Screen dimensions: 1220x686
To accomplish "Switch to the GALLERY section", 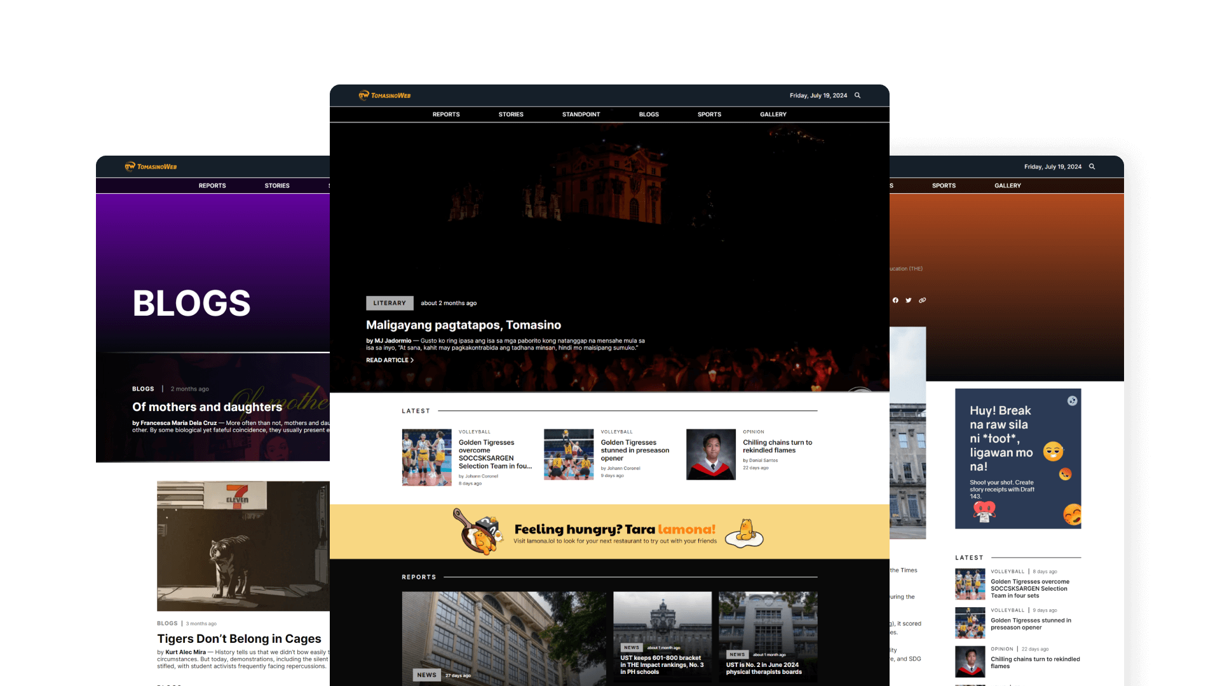I will pyautogui.click(x=773, y=114).
